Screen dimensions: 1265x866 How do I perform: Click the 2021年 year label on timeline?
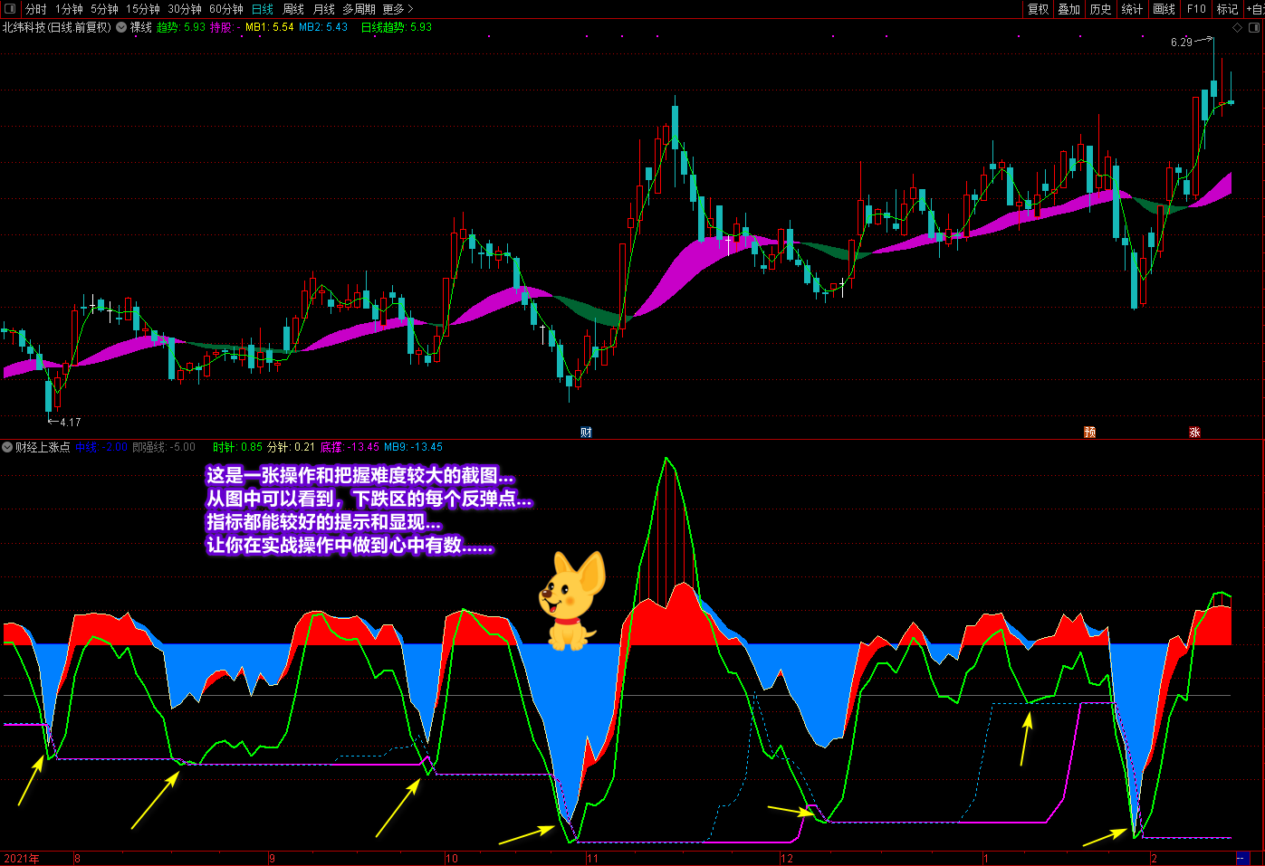point(22,859)
